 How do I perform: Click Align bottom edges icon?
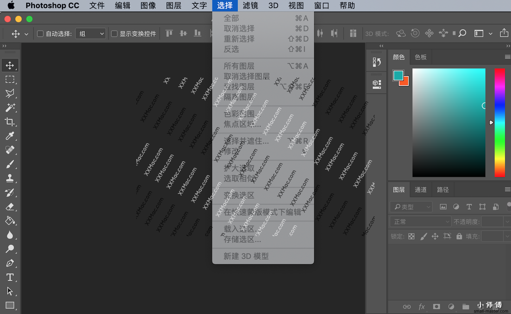coord(198,33)
